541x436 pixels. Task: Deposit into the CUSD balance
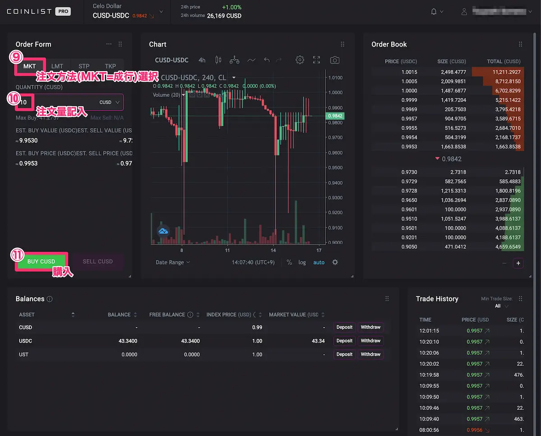344,327
